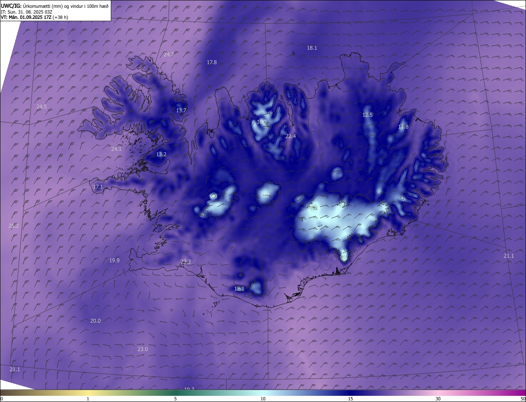Click the 5 label on the color scale
Viewport: 526px width, 402px height.
(x=175, y=399)
